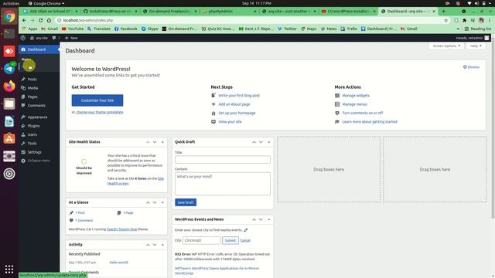Image resolution: width=495 pixels, height=278 pixels.
Task: Expand the Help dropdown tab
Action: pyautogui.click(x=476, y=46)
